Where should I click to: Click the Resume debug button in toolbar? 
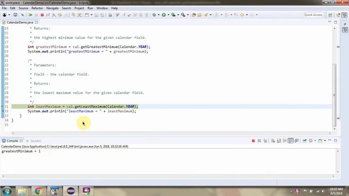tap(31, 15)
